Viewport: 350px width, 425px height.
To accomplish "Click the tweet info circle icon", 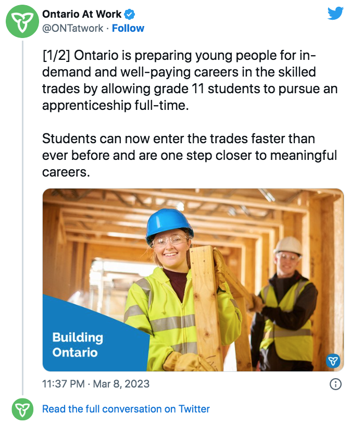I will point(336,384).
